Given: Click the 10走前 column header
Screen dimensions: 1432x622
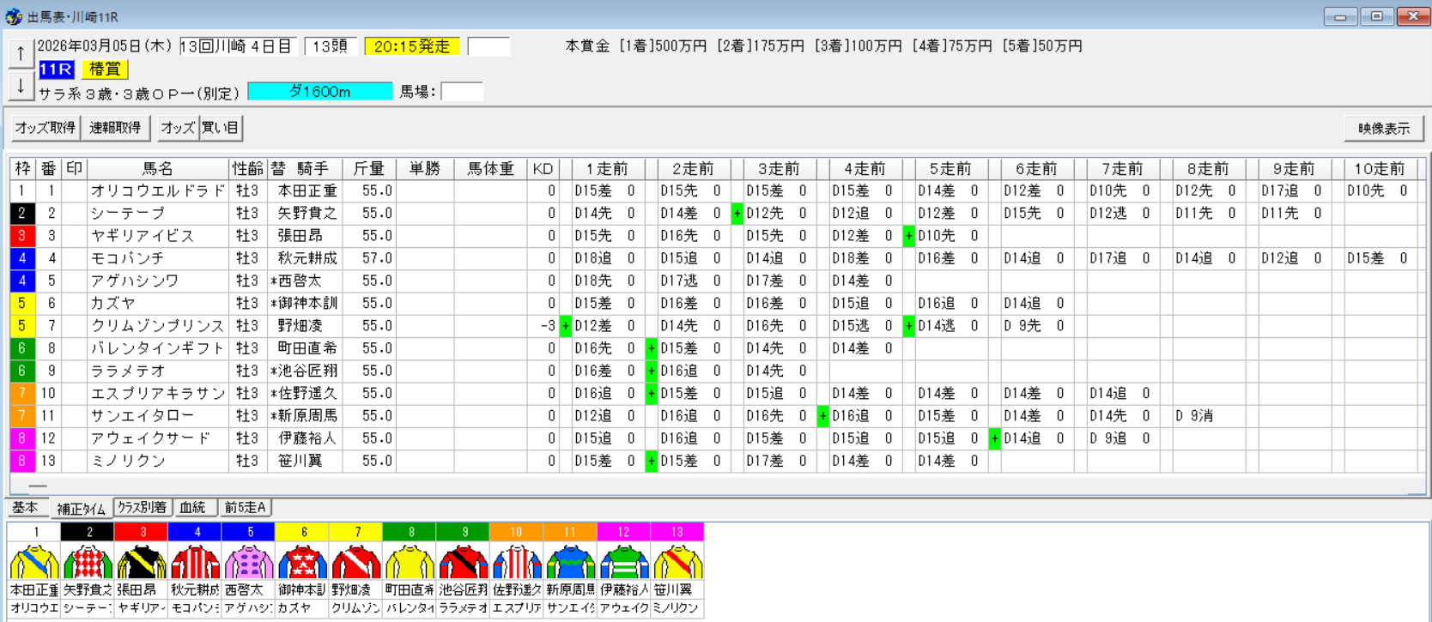Looking at the screenshot, I should pyautogui.click(x=1380, y=169).
